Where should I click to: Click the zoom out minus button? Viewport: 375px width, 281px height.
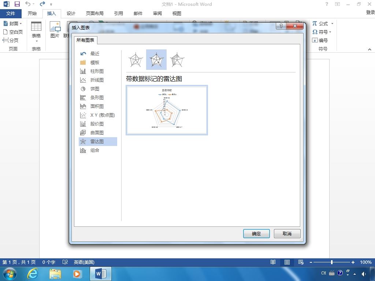311,262
